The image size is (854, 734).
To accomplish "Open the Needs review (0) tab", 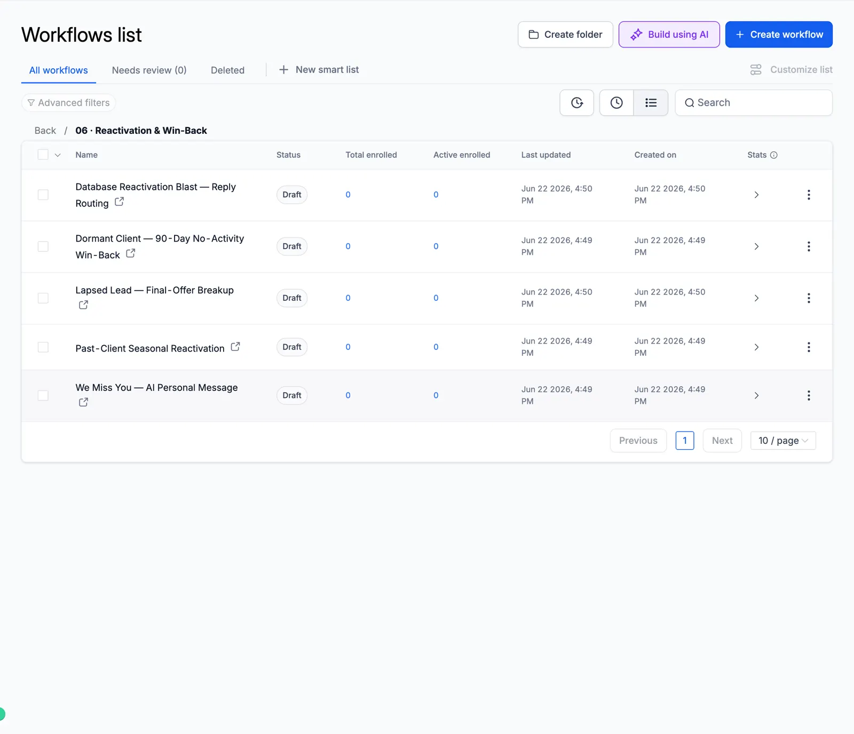I will (149, 70).
